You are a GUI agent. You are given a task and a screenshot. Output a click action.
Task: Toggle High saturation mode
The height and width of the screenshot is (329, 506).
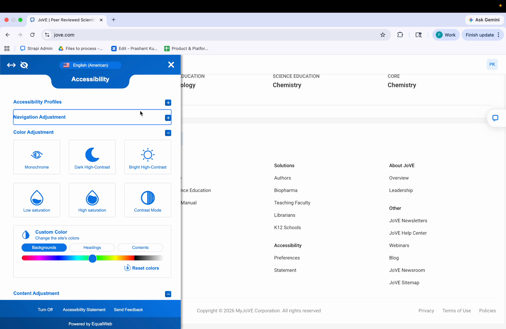pos(92,200)
